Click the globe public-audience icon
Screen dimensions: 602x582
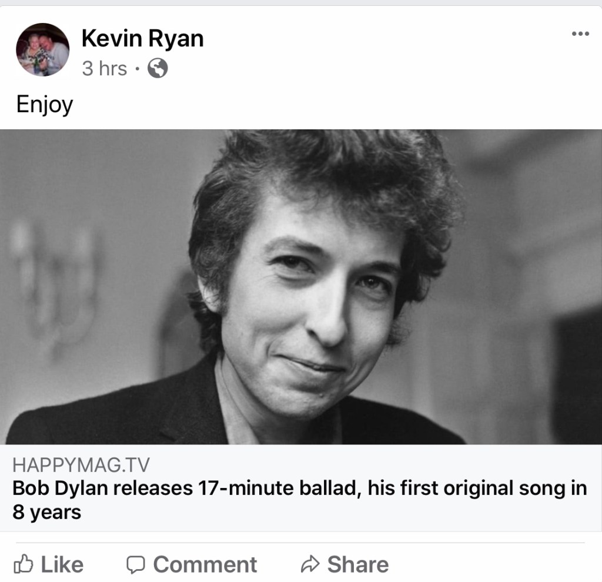point(157,69)
